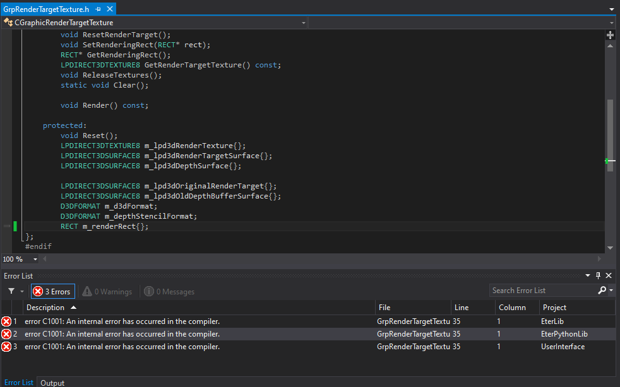Select error 3 row for UserInterface project
The width and height of the screenshot is (620, 387).
click(x=308, y=347)
